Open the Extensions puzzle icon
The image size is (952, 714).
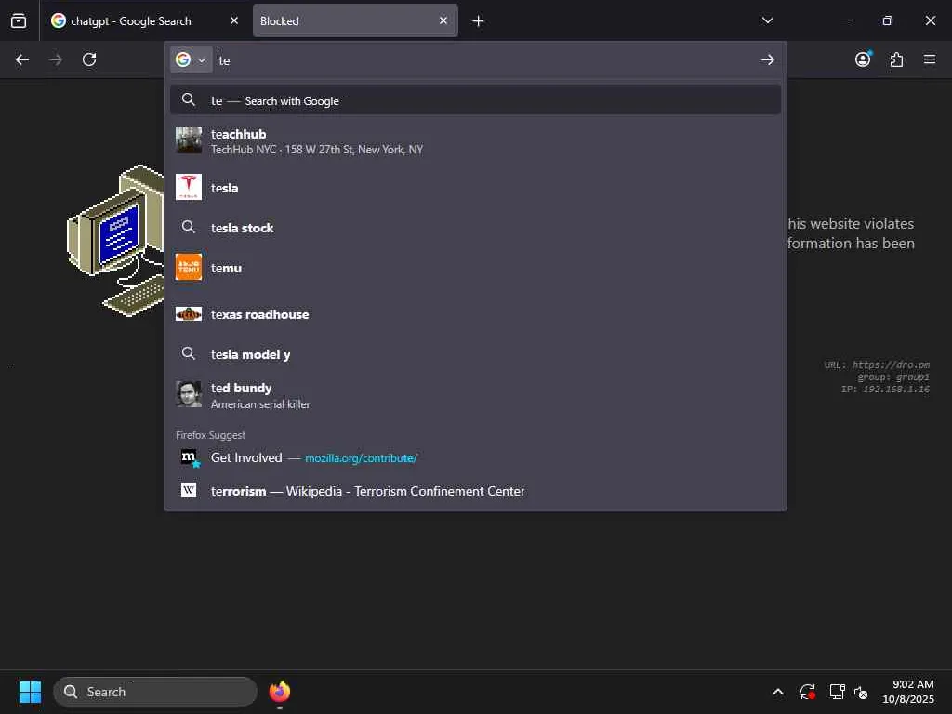[x=897, y=59]
